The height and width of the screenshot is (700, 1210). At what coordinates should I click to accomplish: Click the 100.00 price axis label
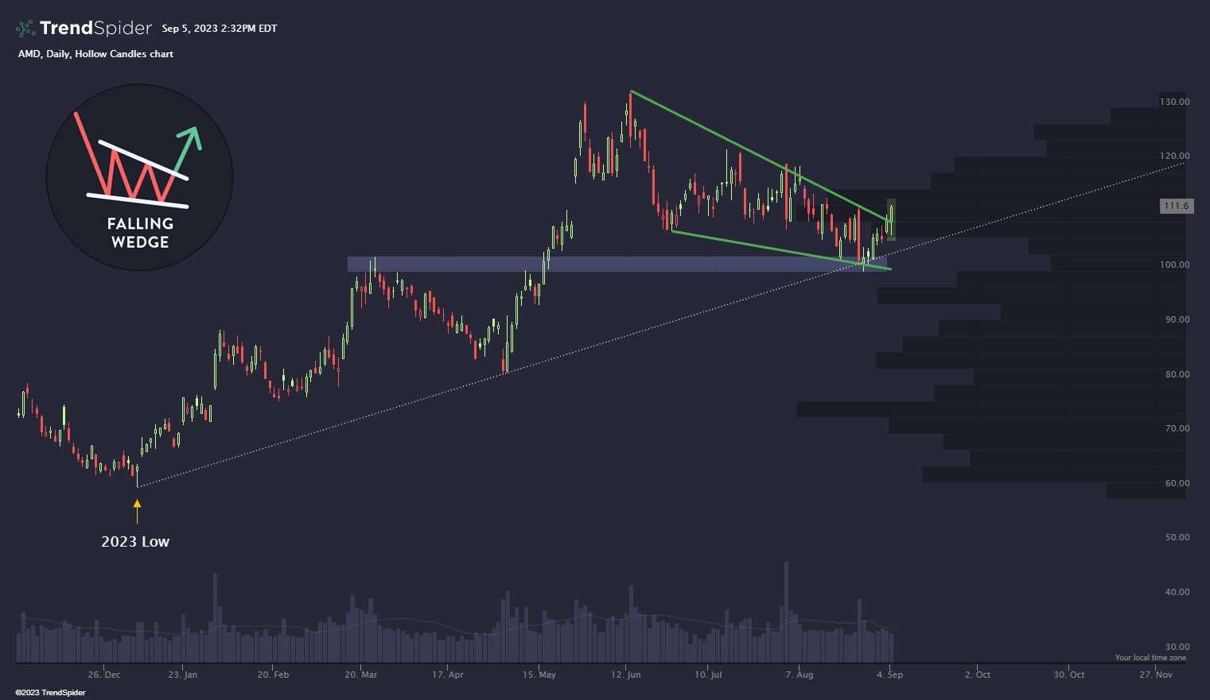[1174, 265]
